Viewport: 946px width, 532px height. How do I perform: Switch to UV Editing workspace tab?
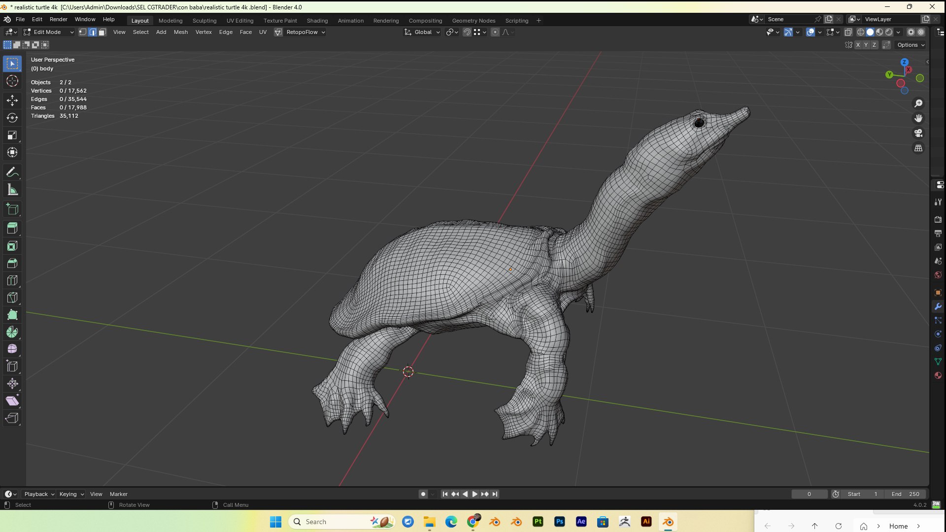pyautogui.click(x=240, y=21)
